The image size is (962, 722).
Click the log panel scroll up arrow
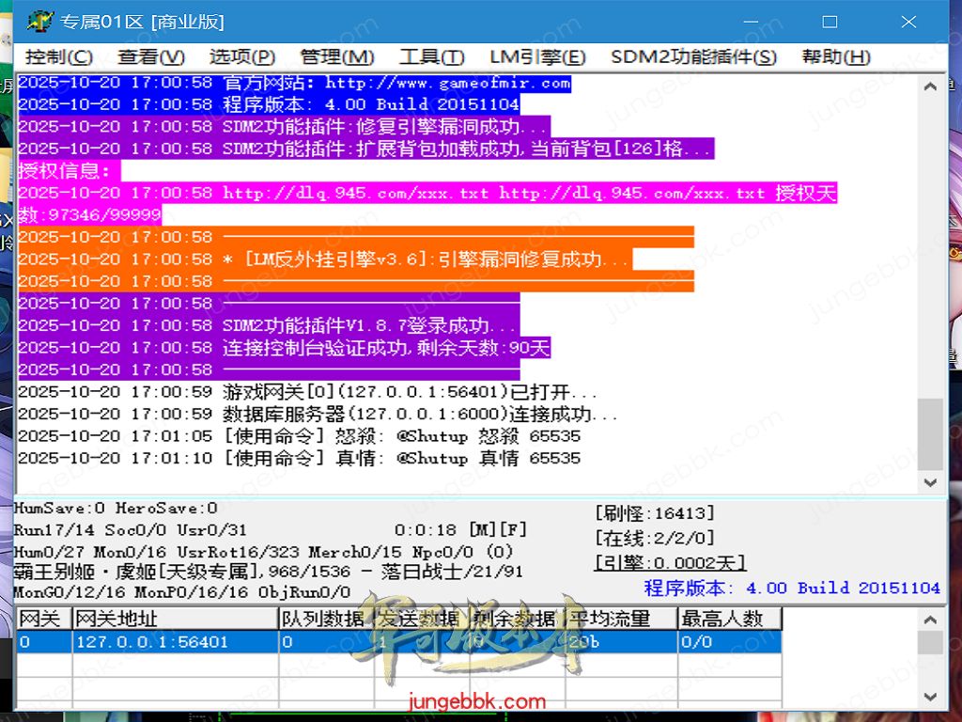(930, 87)
